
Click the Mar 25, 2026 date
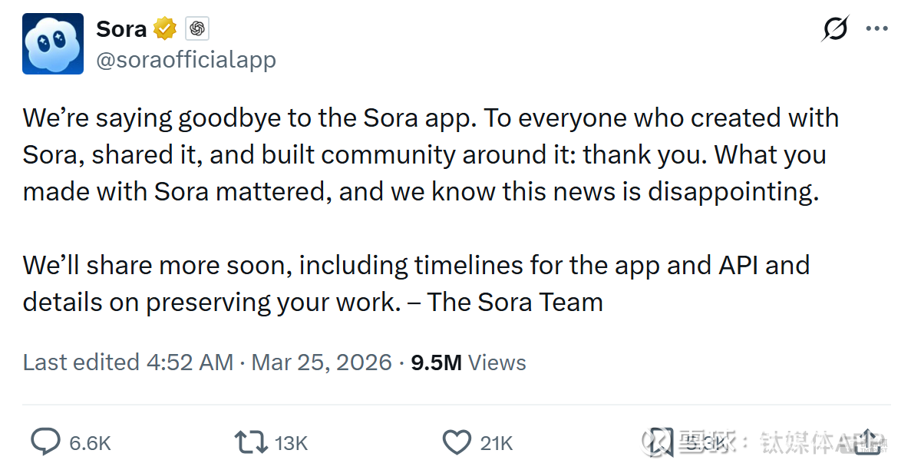point(322,362)
